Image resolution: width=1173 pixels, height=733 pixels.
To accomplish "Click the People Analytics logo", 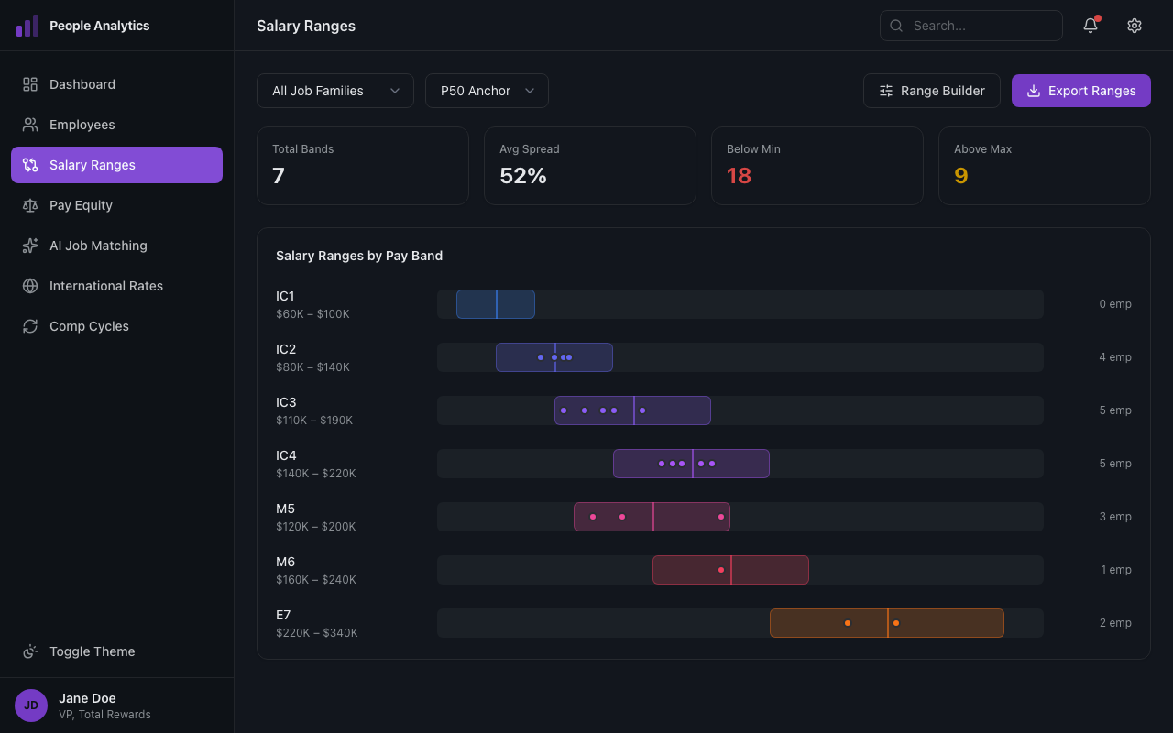I will pos(28,25).
